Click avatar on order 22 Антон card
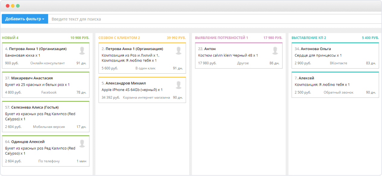Image resolution: width=382 pixels, height=176 pixels. (x=275, y=51)
